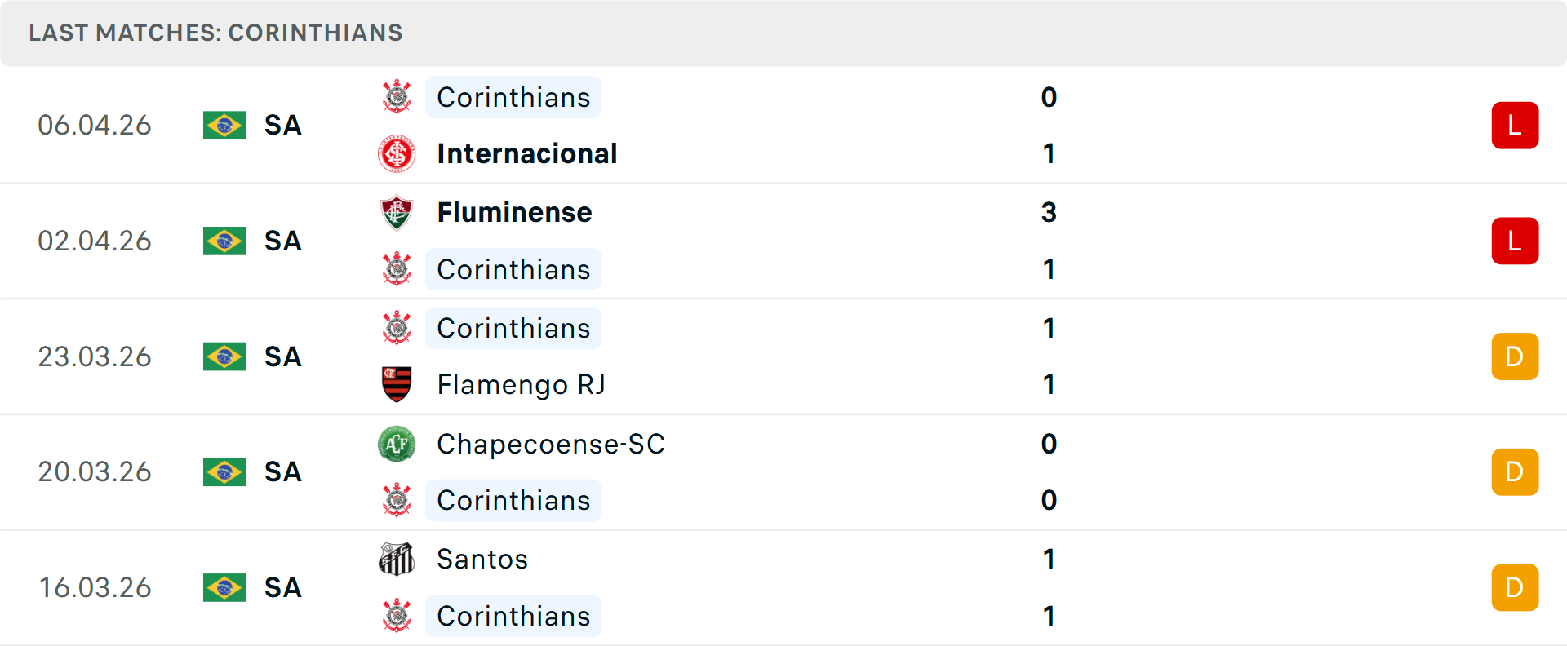Select the Flamengo RJ club logo
The height and width of the screenshot is (646, 1567).
click(x=397, y=384)
